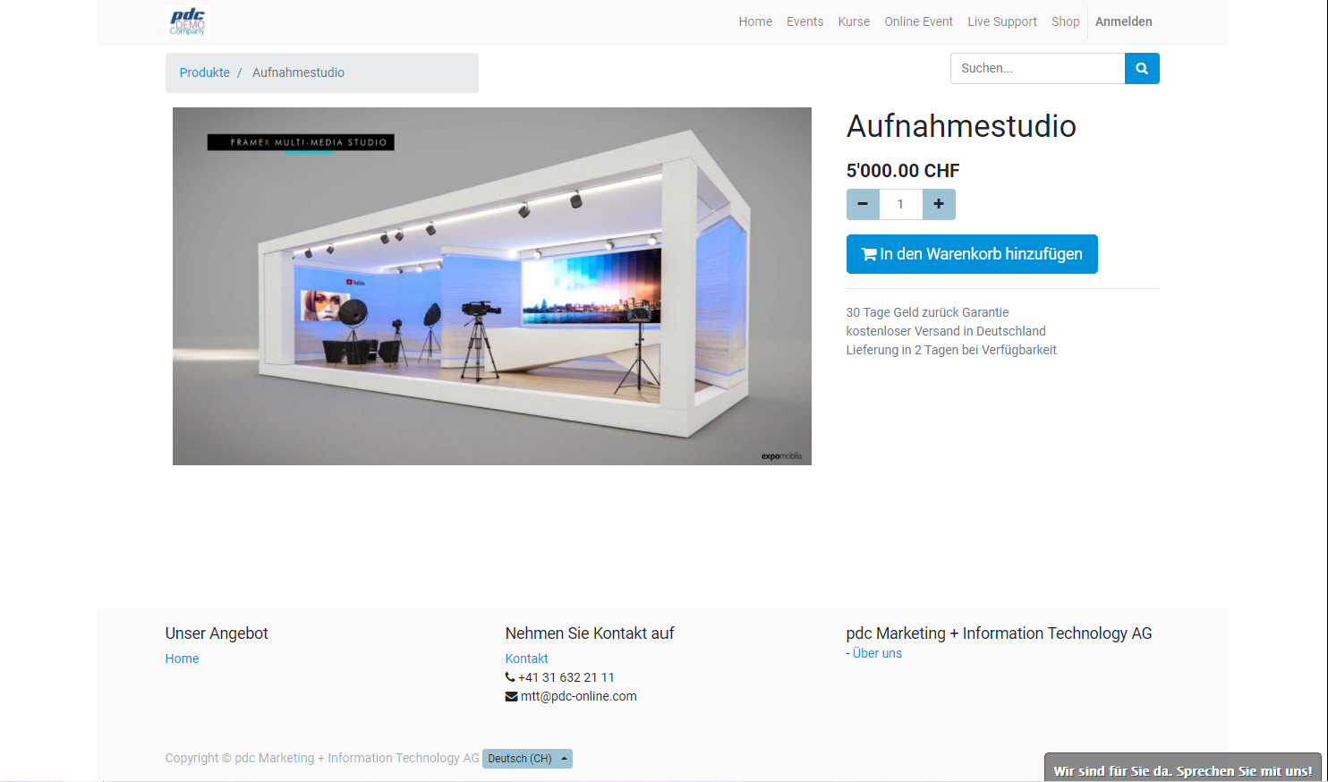
Task: Click the Anmelden login link
Action: tap(1124, 21)
